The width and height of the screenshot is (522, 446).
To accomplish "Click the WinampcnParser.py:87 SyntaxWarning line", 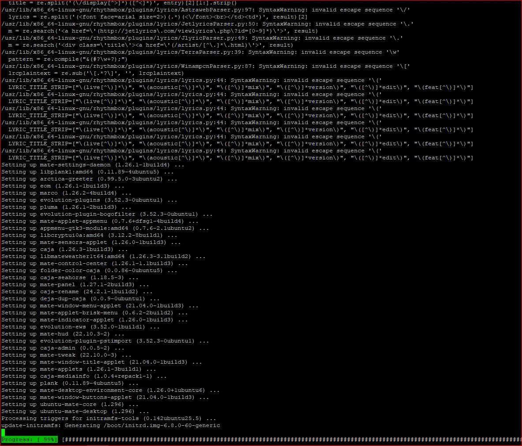I will (x=206, y=66).
